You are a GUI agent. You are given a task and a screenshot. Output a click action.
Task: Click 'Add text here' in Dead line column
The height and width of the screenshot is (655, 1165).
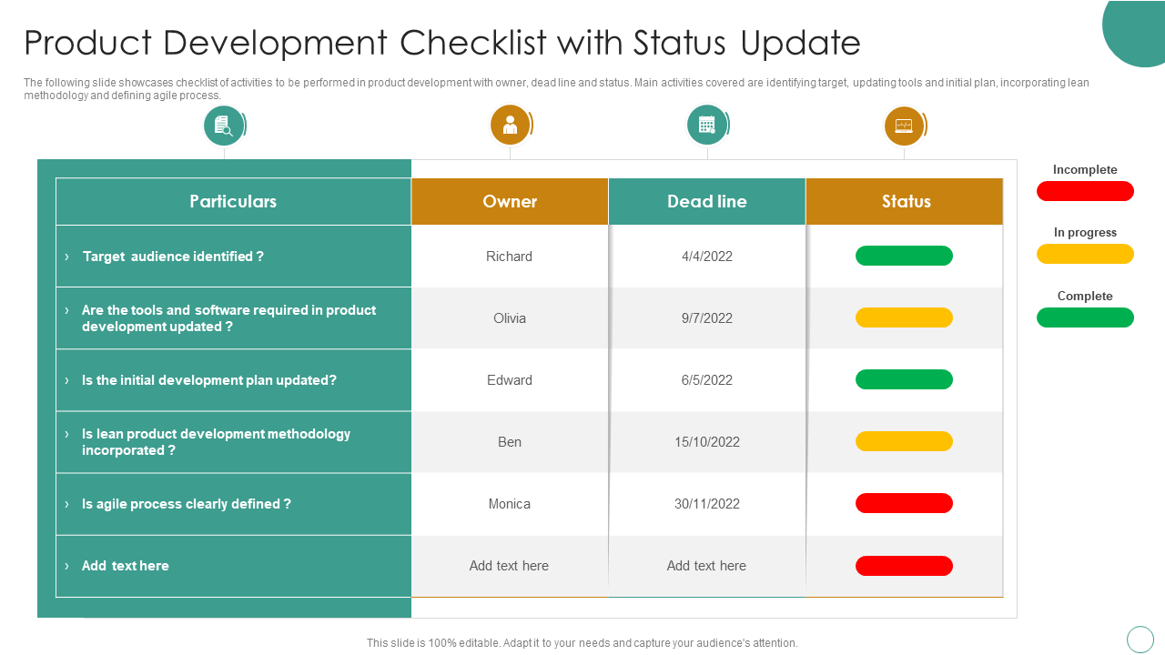point(707,566)
